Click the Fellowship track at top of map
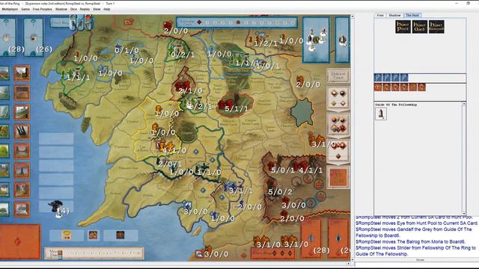The width and height of the screenshot is (479, 269). [x=237, y=22]
